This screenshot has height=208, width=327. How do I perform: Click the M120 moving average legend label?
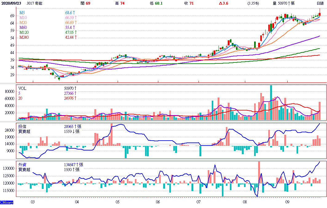tap(24, 32)
